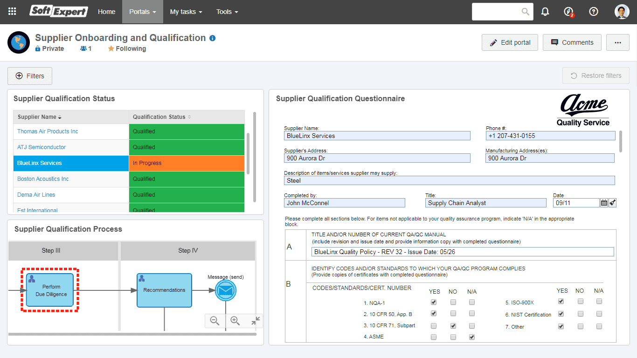
Task: Uncheck N/A for ASME
Action: coord(472,337)
